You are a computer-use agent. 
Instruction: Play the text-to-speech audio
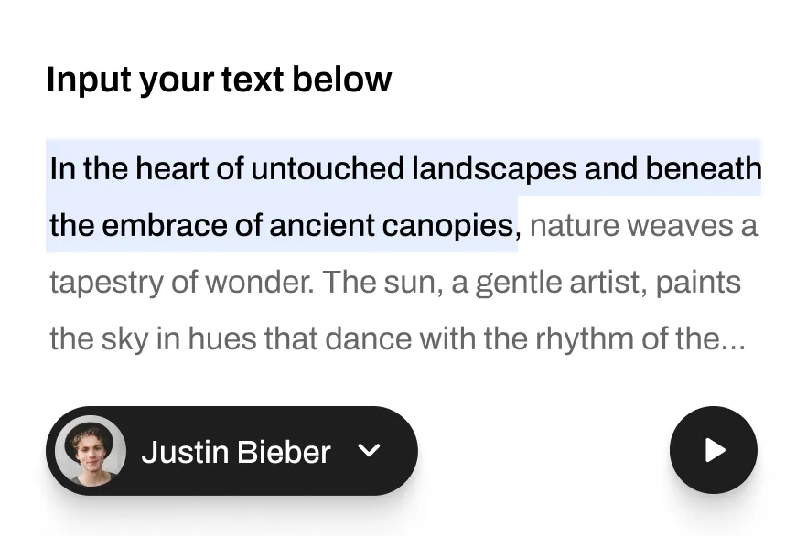pyautogui.click(x=713, y=450)
